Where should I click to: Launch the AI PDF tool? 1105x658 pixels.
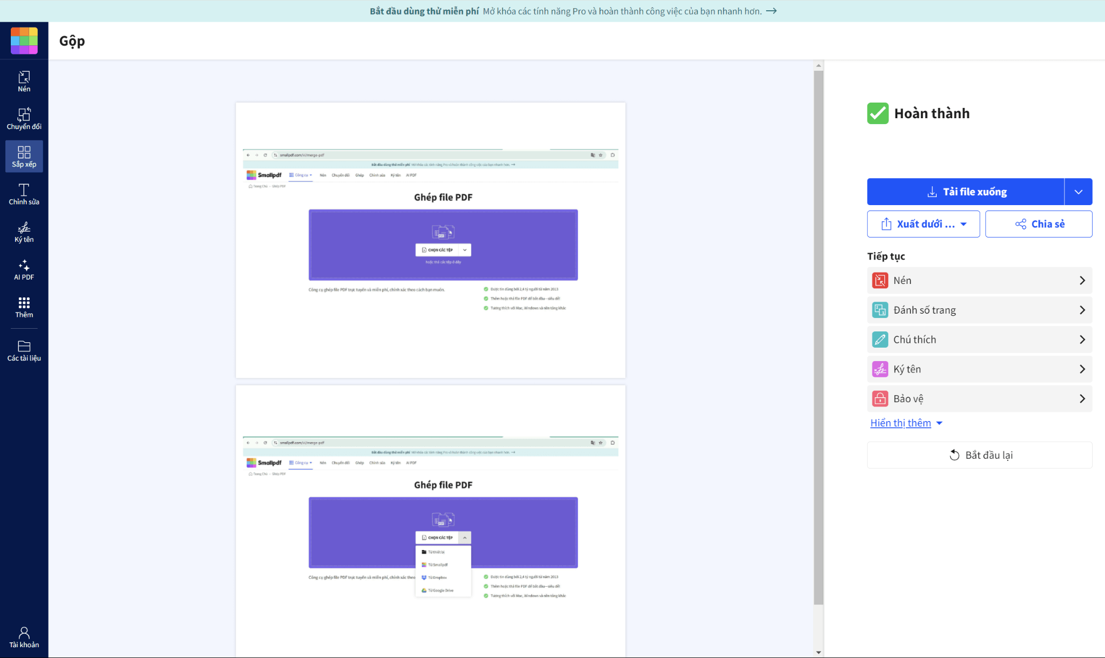tap(24, 270)
